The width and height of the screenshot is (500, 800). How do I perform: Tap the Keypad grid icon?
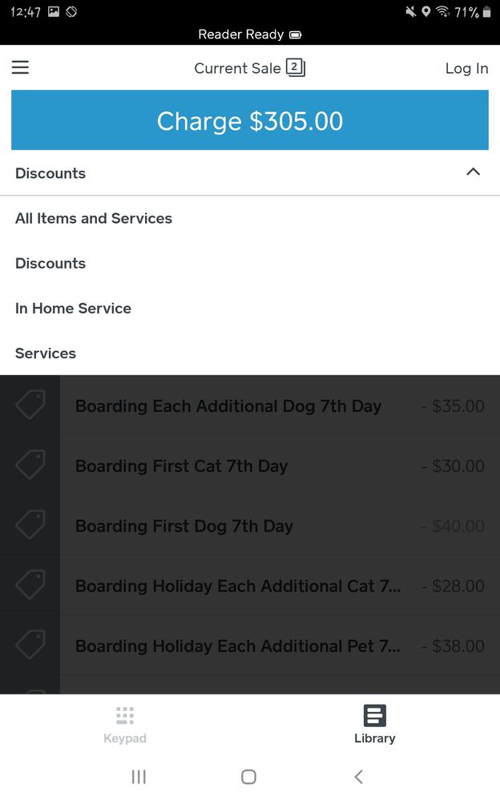tap(125, 716)
